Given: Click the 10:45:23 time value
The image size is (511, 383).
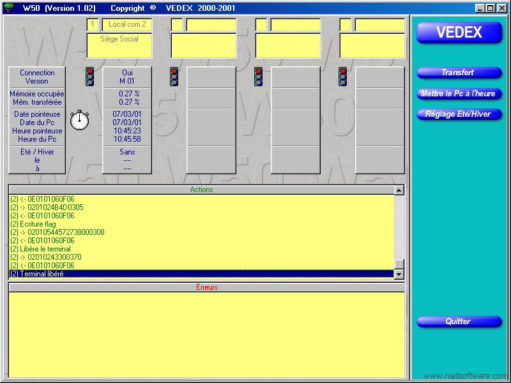Looking at the screenshot, I should [x=127, y=131].
